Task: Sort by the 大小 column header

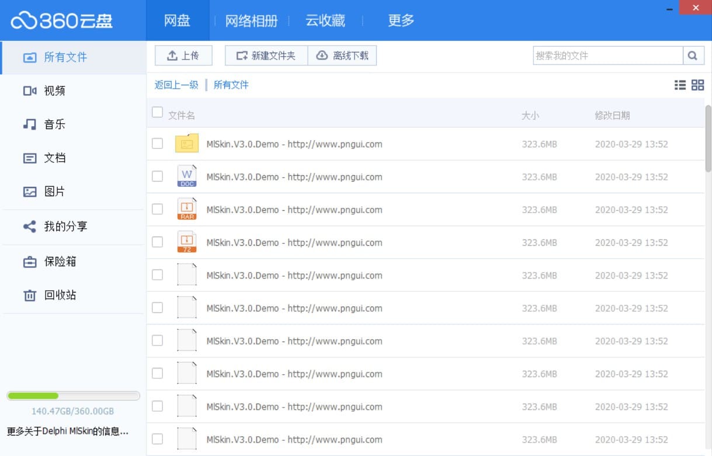Action: [x=530, y=116]
